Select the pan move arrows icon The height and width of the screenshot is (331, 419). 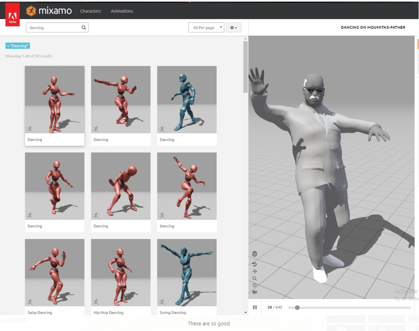pos(255,271)
